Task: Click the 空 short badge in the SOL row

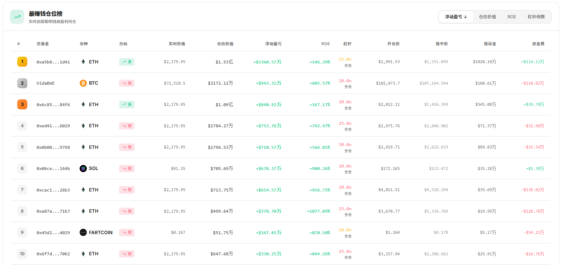Action: click(x=127, y=168)
